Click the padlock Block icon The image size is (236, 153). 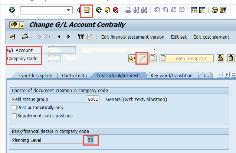(220, 58)
